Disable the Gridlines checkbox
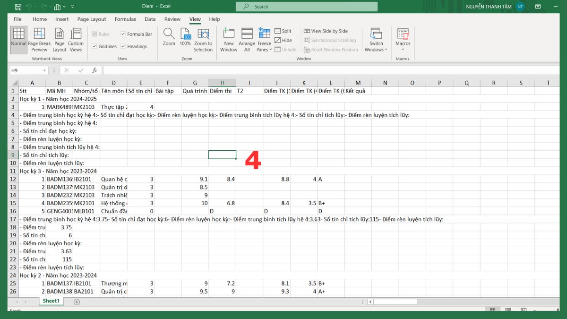Image resolution: width=567 pixels, height=319 pixels. [x=95, y=46]
